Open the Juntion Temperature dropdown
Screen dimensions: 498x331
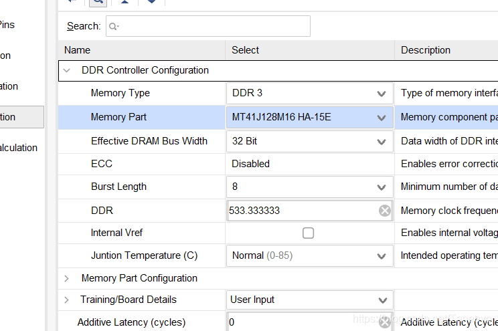(x=310, y=256)
